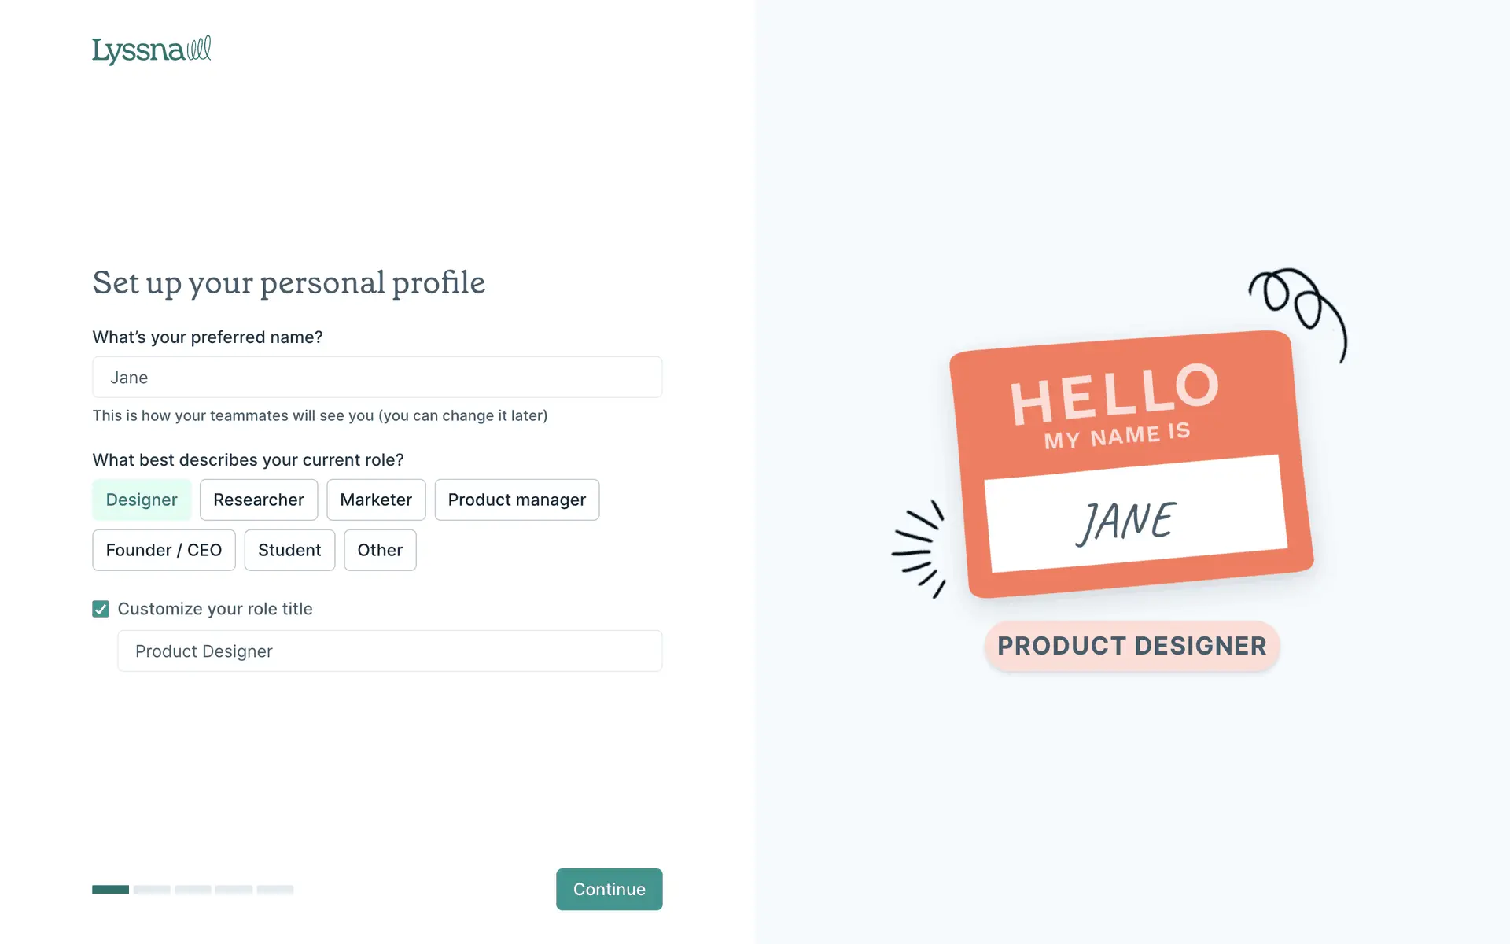The height and width of the screenshot is (944, 1510).
Task: Click the first progress step indicator
Action: (110, 890)
